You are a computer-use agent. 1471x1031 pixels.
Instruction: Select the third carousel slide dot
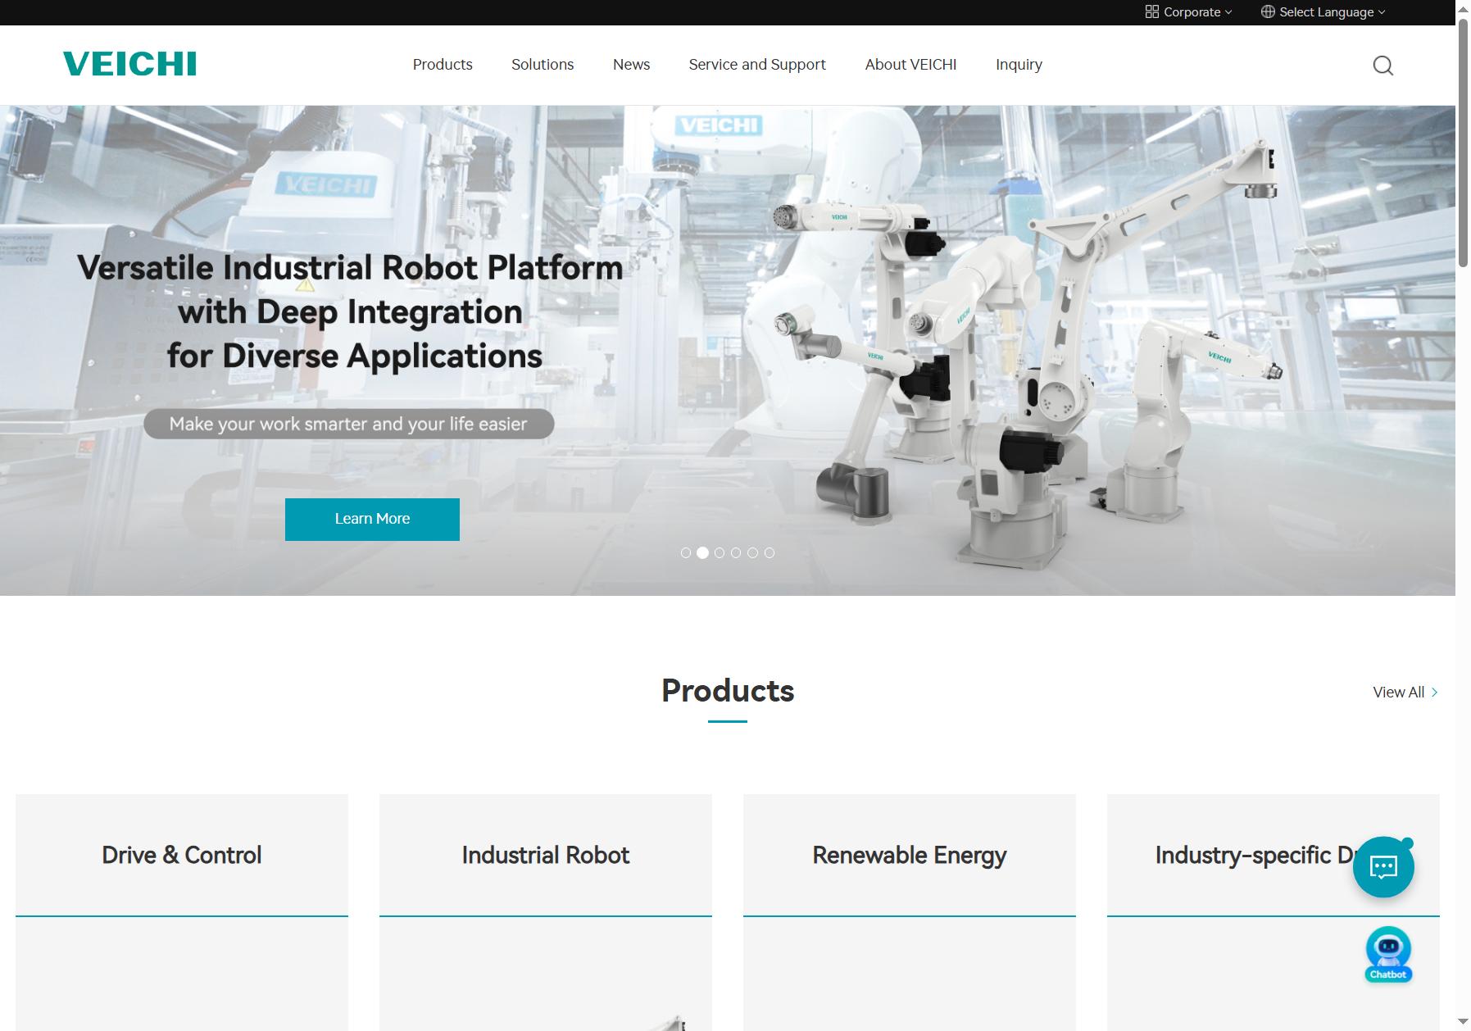pos(720,553)
